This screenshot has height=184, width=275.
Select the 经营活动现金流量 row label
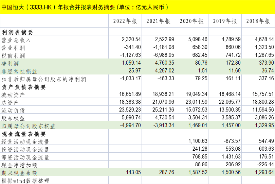[25, 142]
